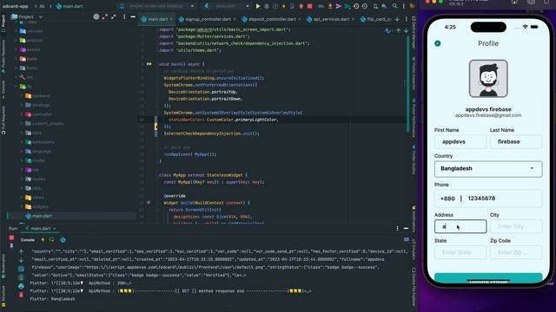
Task: Click the Phone number field
Action: point(488,198)
